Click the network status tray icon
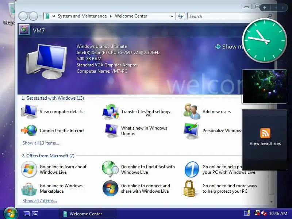The width and height of the screenshot is (292, 219). tap(257, 213)
